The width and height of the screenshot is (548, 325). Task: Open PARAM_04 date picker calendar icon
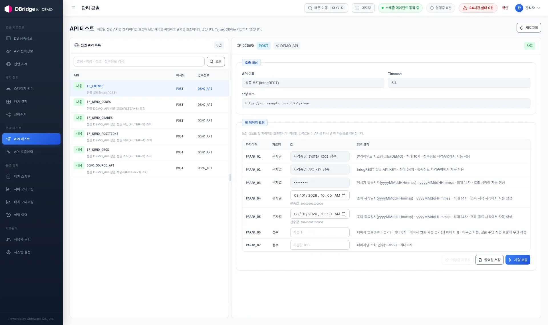(x=344, y=195)
